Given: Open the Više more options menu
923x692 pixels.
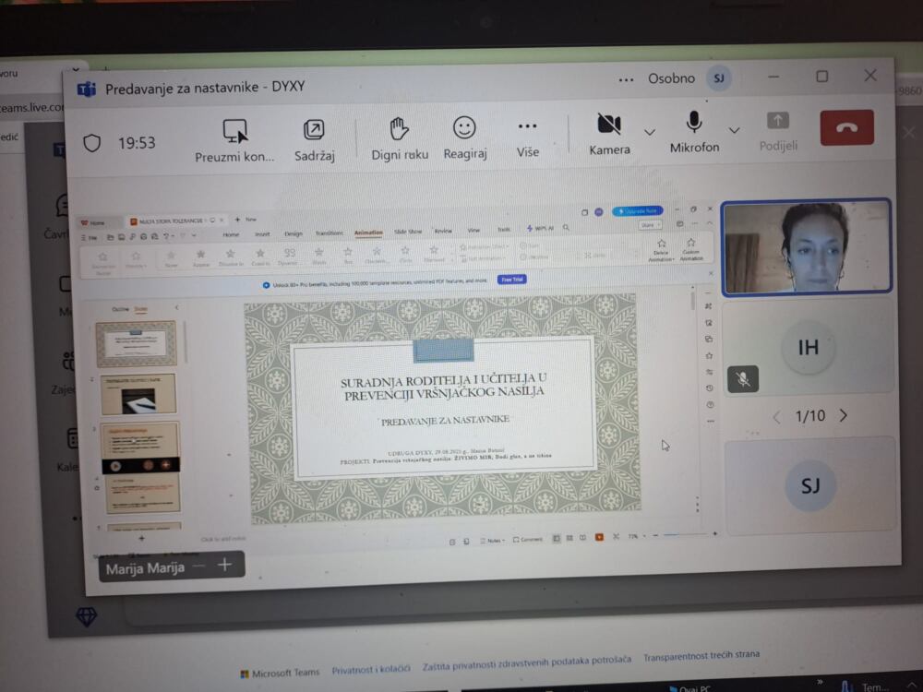Looking at the screenshot, I should coord(527,127).
